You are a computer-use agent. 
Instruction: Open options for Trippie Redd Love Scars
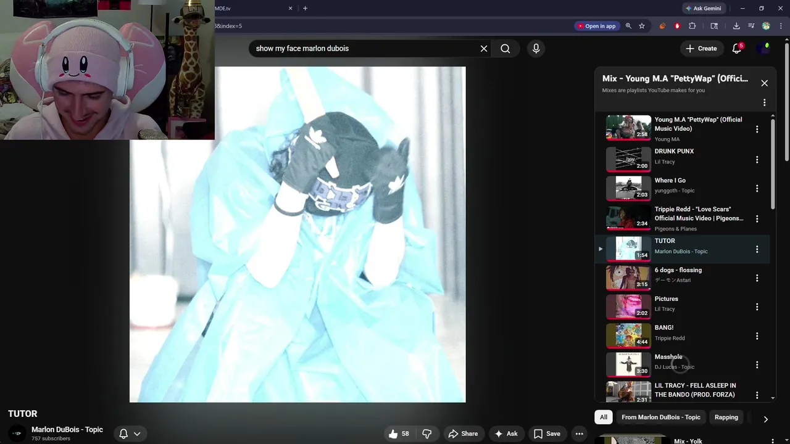click(757, 218)
